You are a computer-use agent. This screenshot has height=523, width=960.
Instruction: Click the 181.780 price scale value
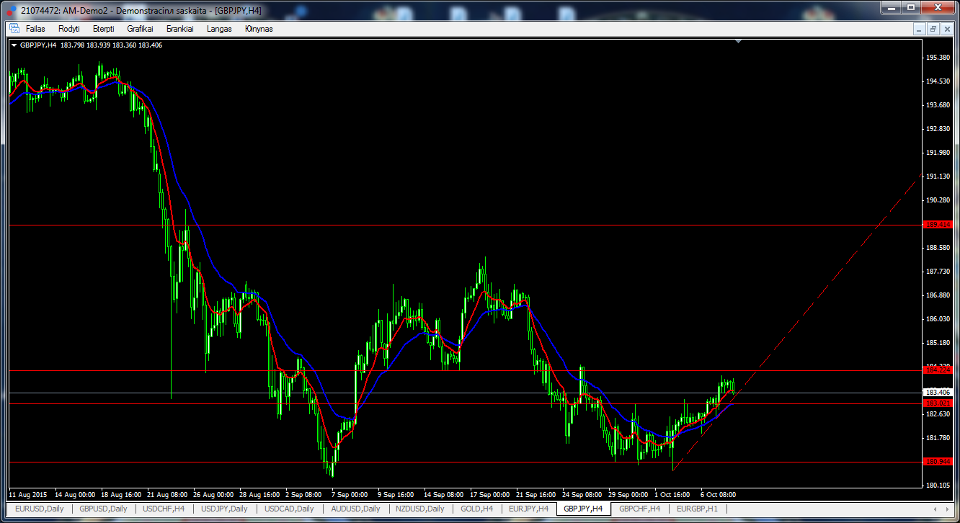point(939,438)
